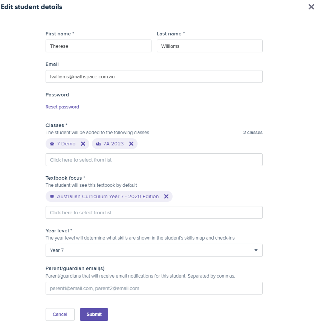Open the Year level dropdown arrow

256,250
